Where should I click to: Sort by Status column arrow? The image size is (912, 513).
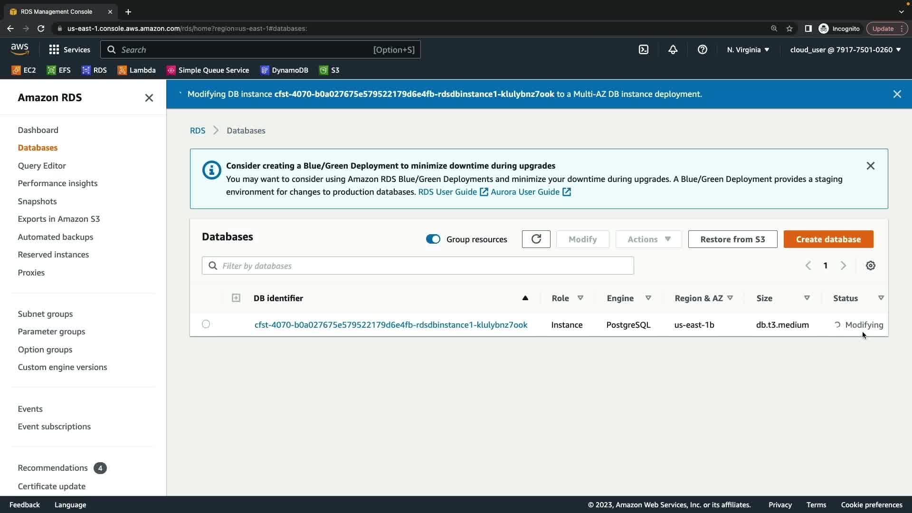coord(881,298)
